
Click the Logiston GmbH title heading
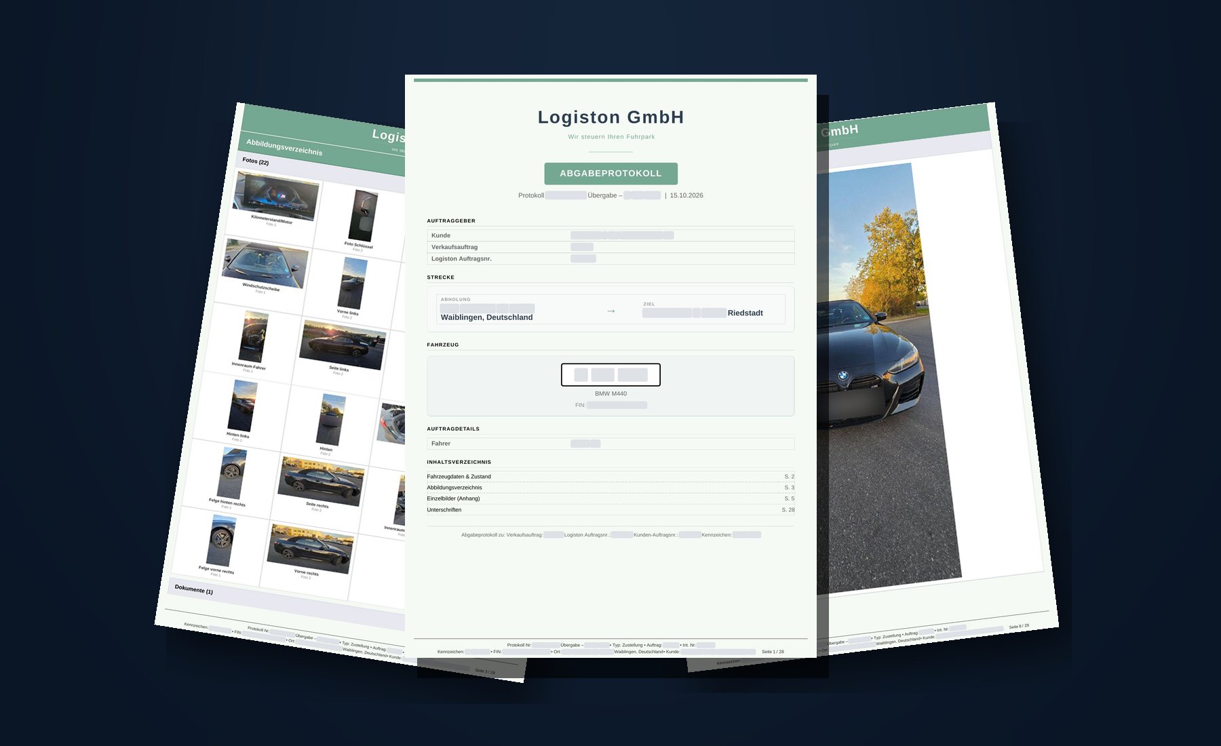[610, 117]
